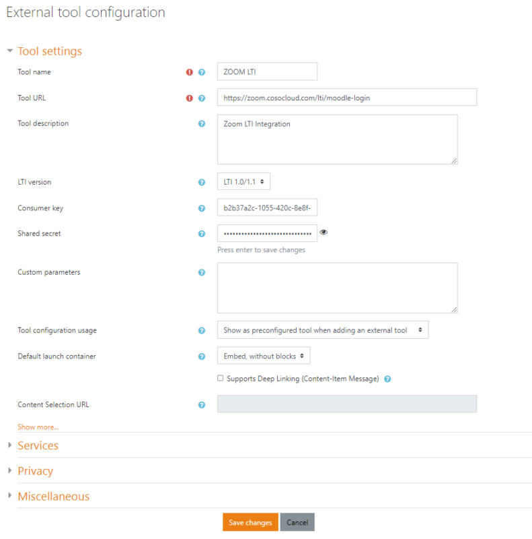Click help icon for Custom parameters
This screenshot has height=539, width=532.
point(202,273)
